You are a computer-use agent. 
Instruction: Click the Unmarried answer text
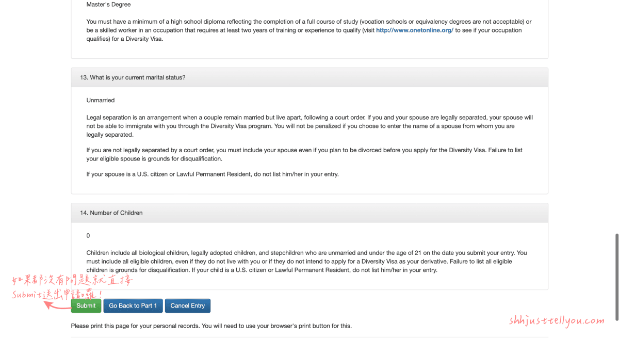(101, 100)
